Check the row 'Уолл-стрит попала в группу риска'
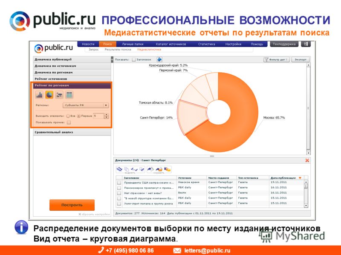Image resolution: width=341 pixels, height=255 pixels. [x=119, y=204]
